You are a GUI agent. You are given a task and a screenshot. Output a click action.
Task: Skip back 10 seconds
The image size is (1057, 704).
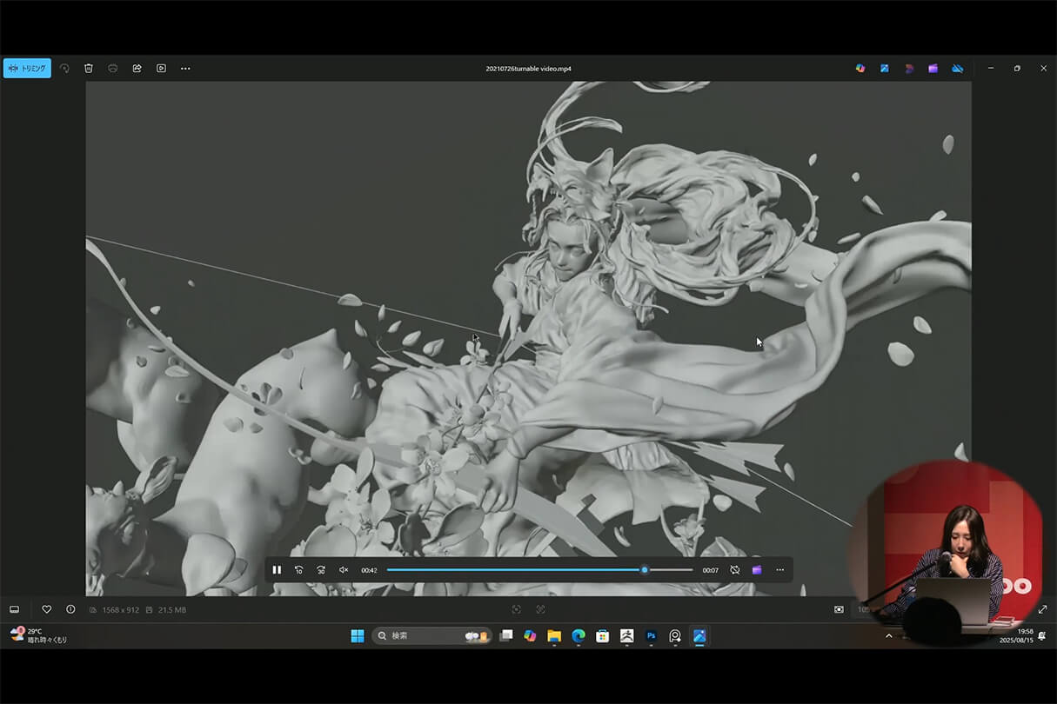(x=298, y=570)
